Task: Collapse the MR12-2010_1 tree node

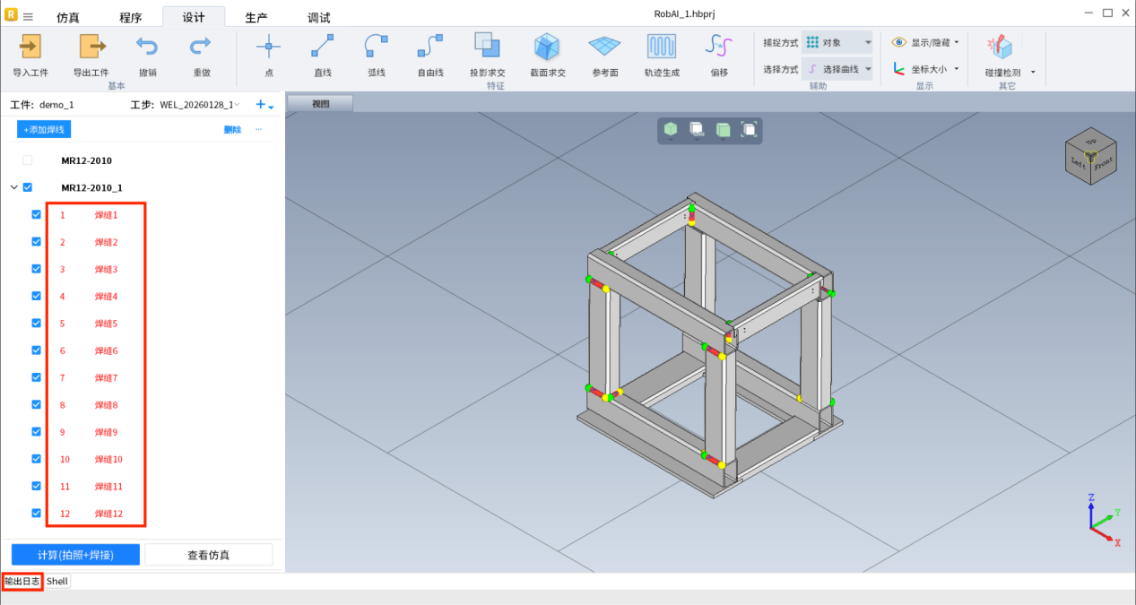Action: [x=13, y=188]
